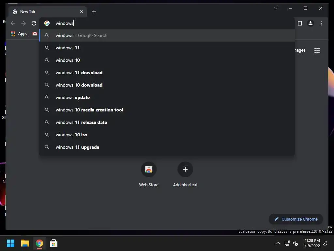334x251 pixels.
Task: Go back using the back arrow
Action: tap(13, 23)
